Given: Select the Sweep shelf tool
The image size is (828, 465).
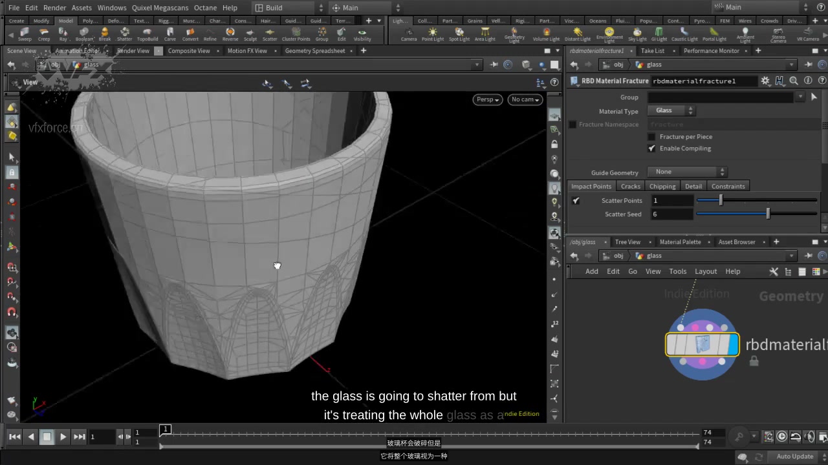Looking at the screenshot, I should 25,34.
